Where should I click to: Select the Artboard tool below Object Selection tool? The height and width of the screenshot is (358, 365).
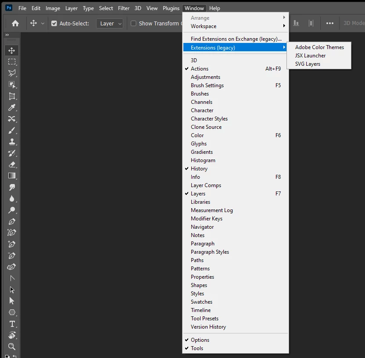point(12,96)
